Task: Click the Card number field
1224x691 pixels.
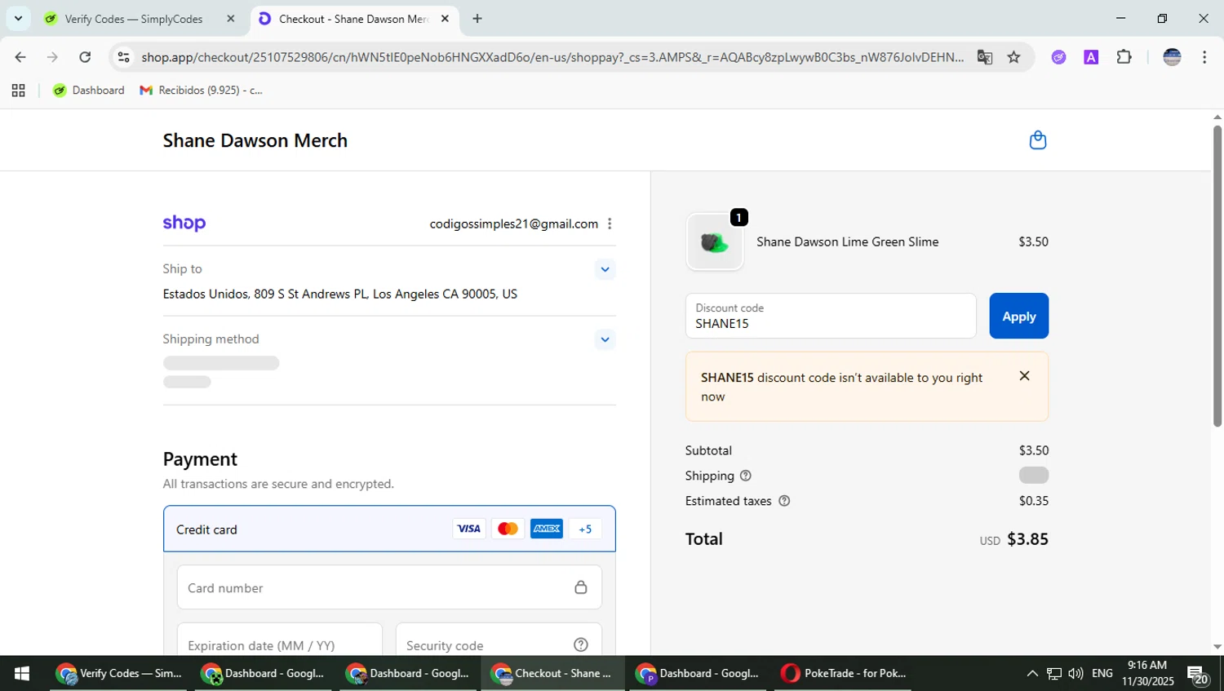Action: pyautogui.click(x=389, y=587)
